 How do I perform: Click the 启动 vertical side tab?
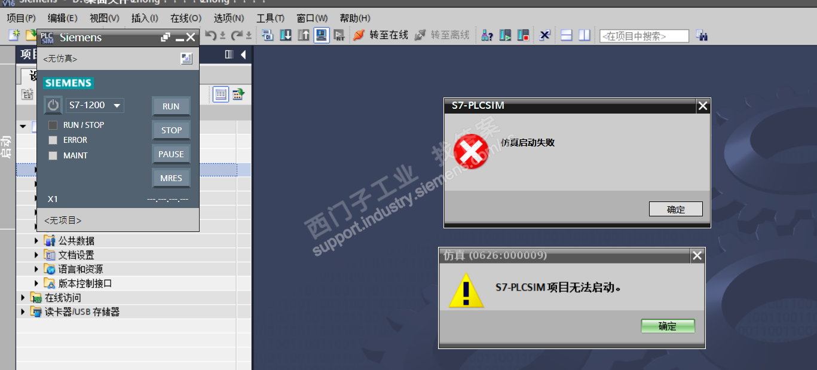coord(7,147)
